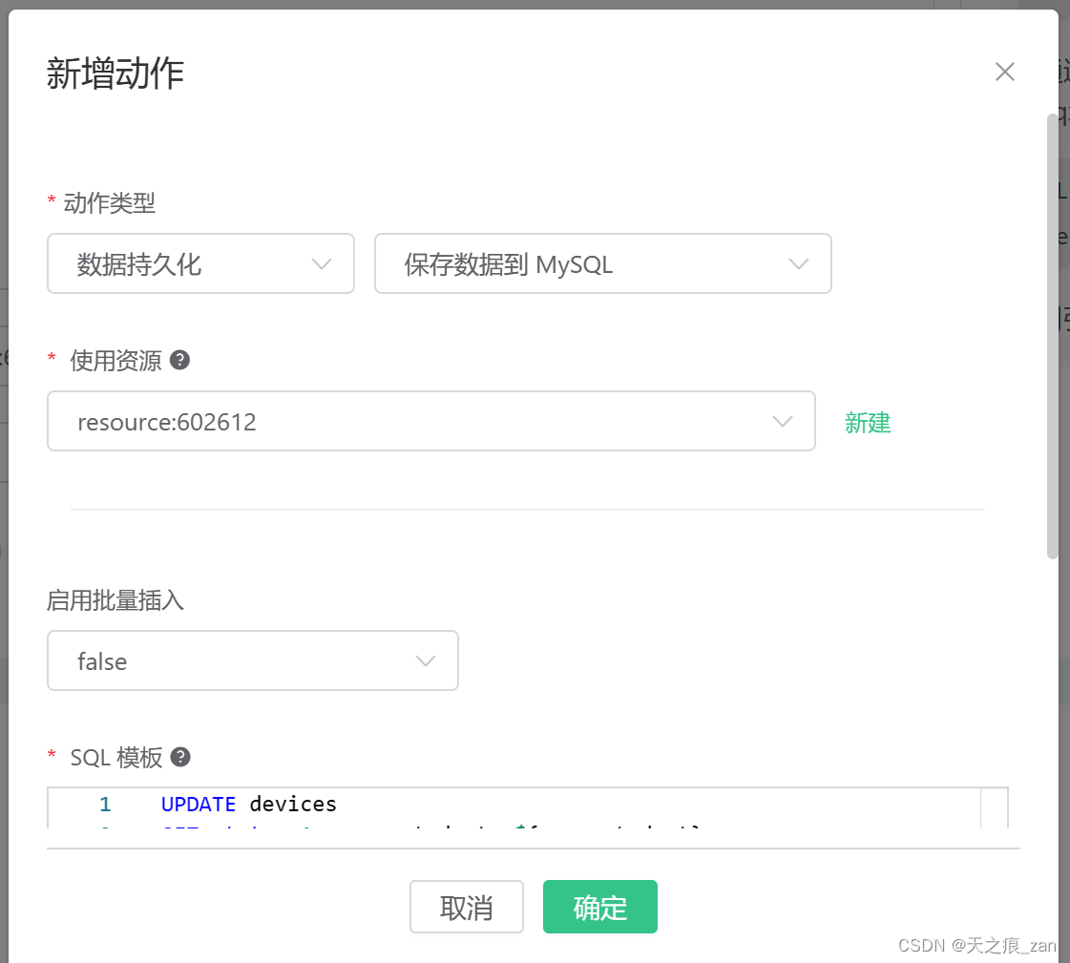Viewport: 1070px width, 963px height.
Task: Click the SQL editor's right mini scrollbar track
Action: (997, 811)
